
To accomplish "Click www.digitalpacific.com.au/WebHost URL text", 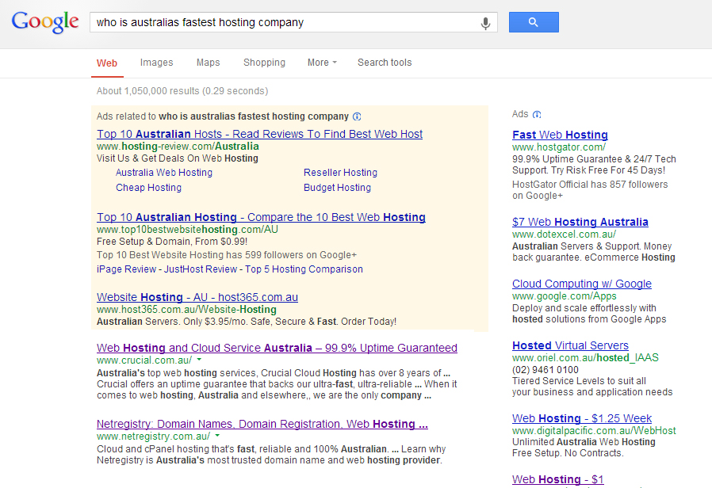I will click(x=594, y=431).
